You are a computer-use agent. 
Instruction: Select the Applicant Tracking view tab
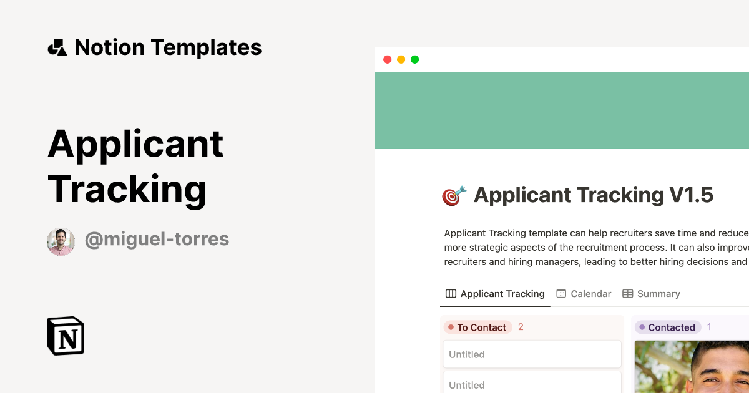click(x=502, y=293)
